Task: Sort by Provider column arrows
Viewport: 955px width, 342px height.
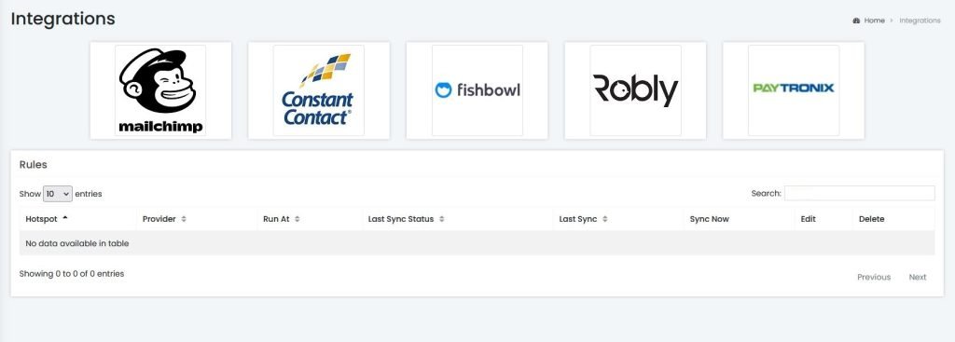Action: coord(184,219)
